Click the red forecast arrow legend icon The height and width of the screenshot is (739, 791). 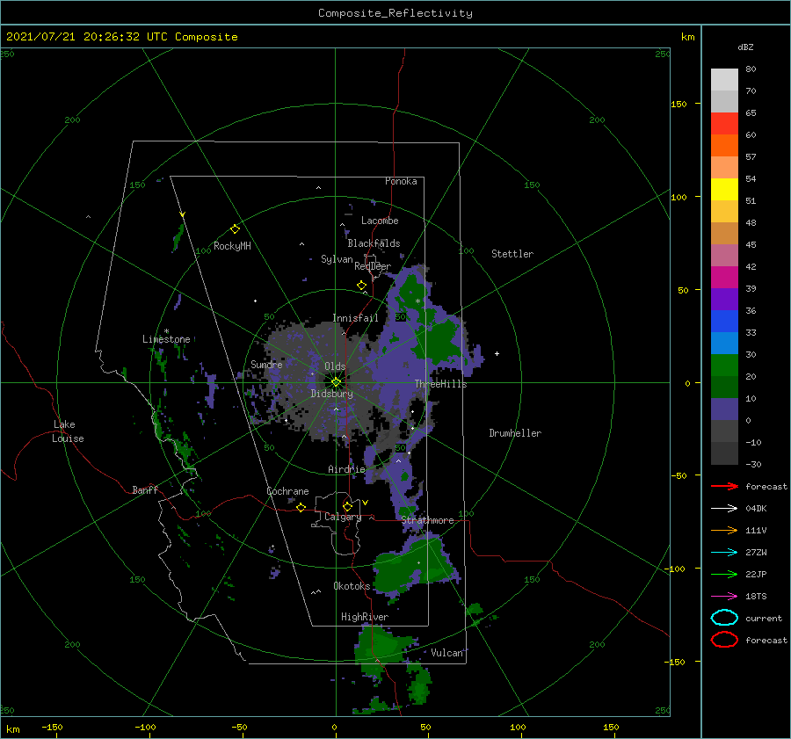pos(724,486)
